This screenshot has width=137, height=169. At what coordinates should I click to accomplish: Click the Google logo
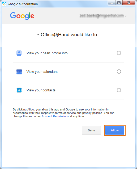point(22,16)
